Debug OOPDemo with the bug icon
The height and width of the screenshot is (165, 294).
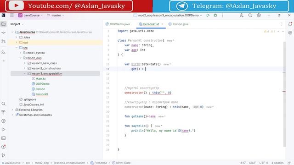pos(215,15)
